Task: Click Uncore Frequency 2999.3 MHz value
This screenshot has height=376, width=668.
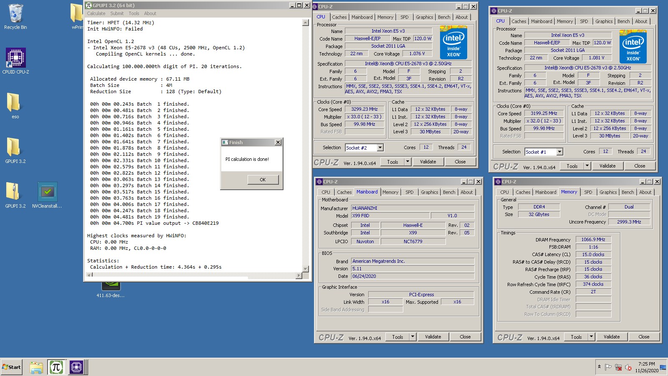Action: (629, 222)
